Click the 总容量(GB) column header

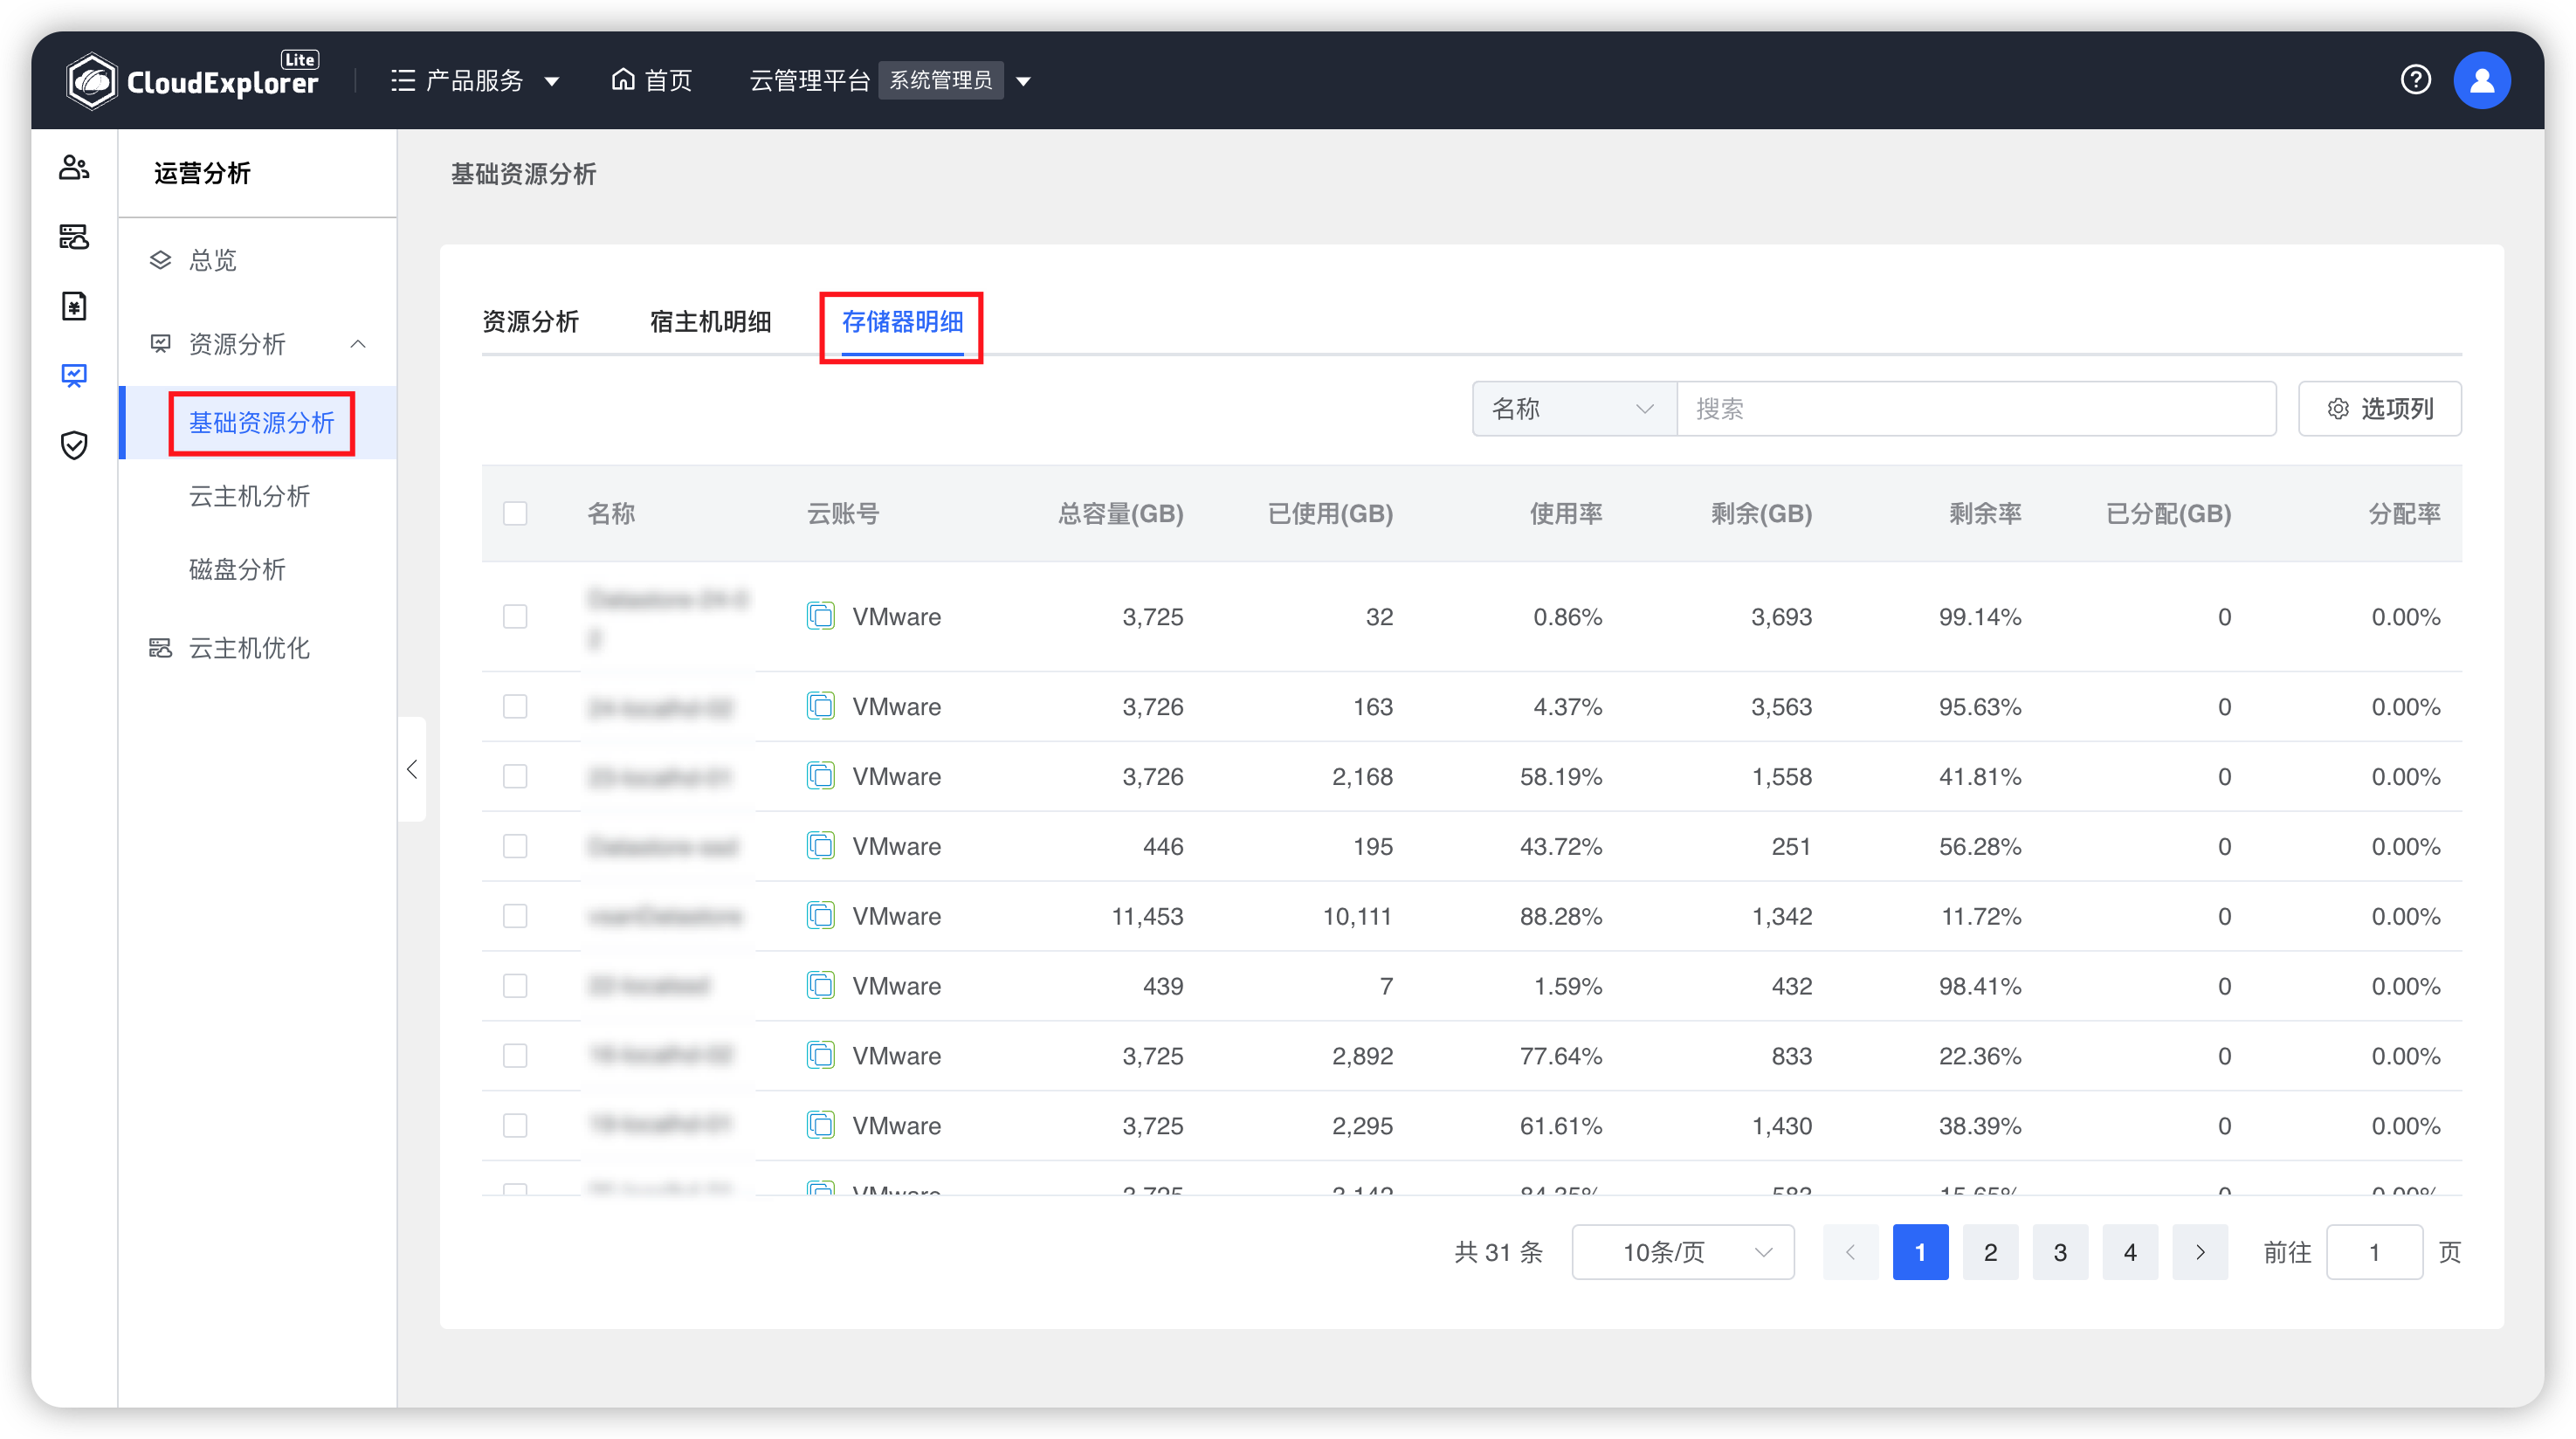coord(1120,514)
